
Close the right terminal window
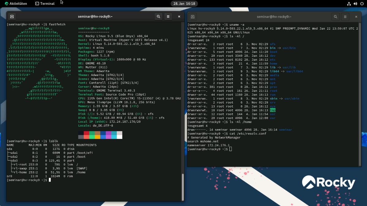[x=357, y=17]
